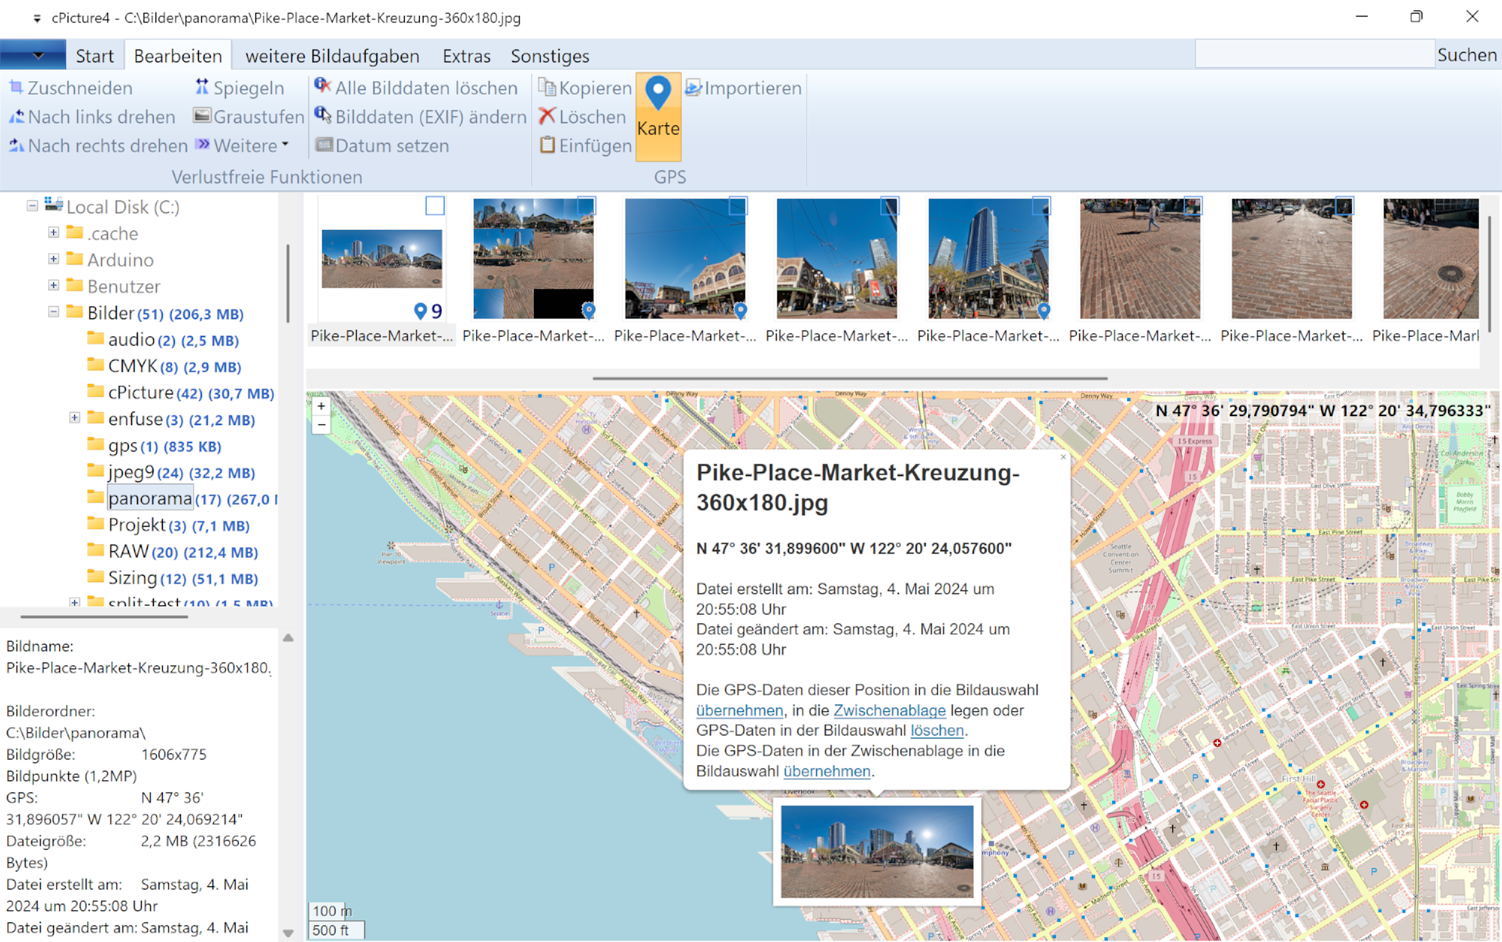
Task: Expand the enfuse folder
Action: coord(74,418)
